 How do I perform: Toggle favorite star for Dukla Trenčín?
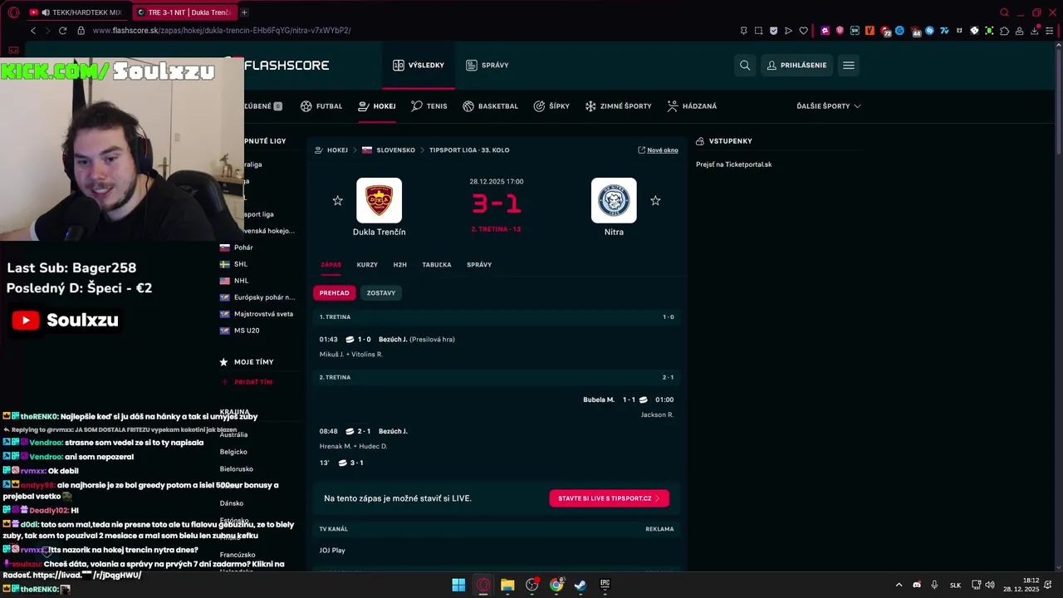pyautogui.click(x=337, y=200)
